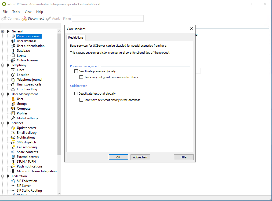Image resolution: width=272 pixels, height=201 pixels.
Task: Open the Tools menu
Action: click(x=16, y=12)
